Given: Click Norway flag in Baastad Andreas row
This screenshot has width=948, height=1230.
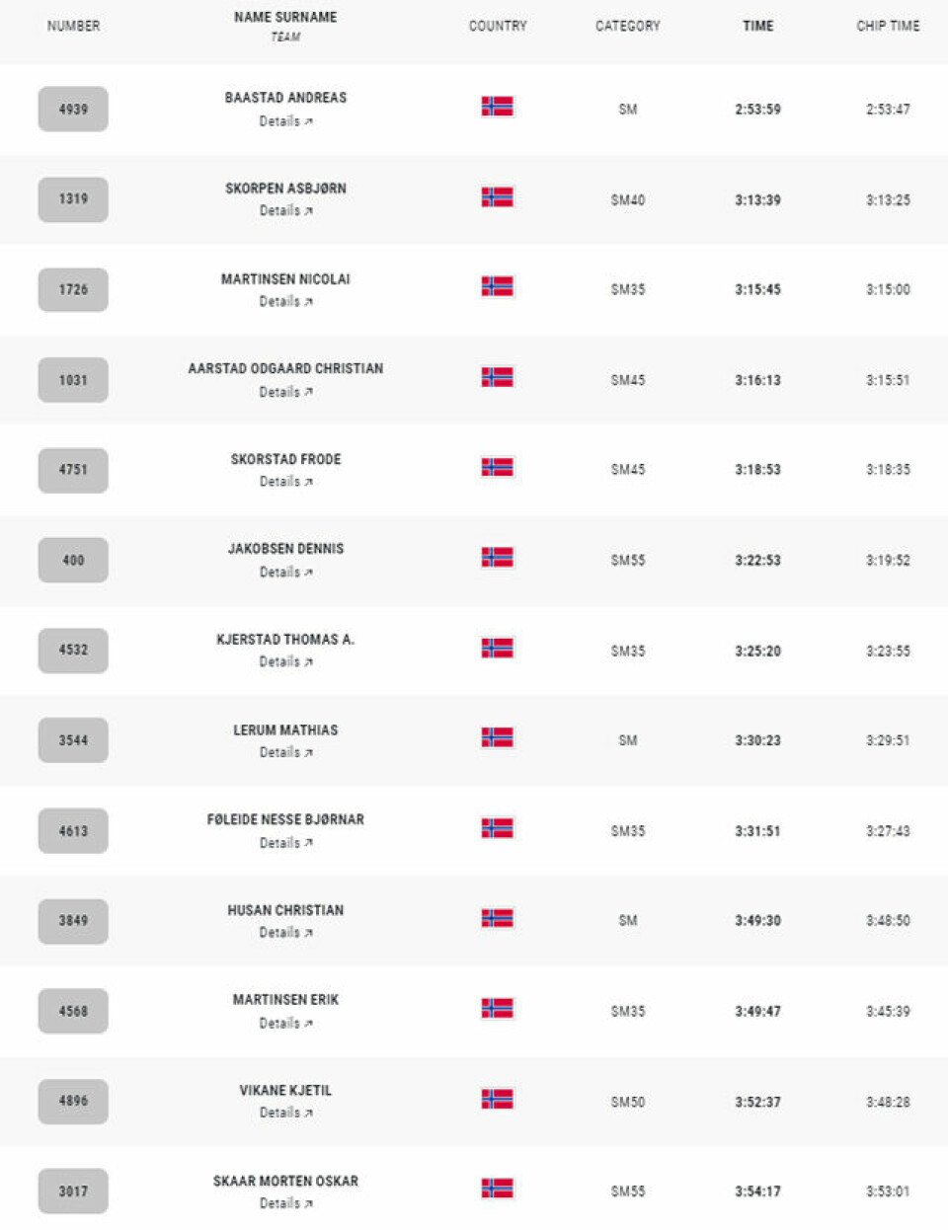Looking at the screenshot, I should click(497, 107).
